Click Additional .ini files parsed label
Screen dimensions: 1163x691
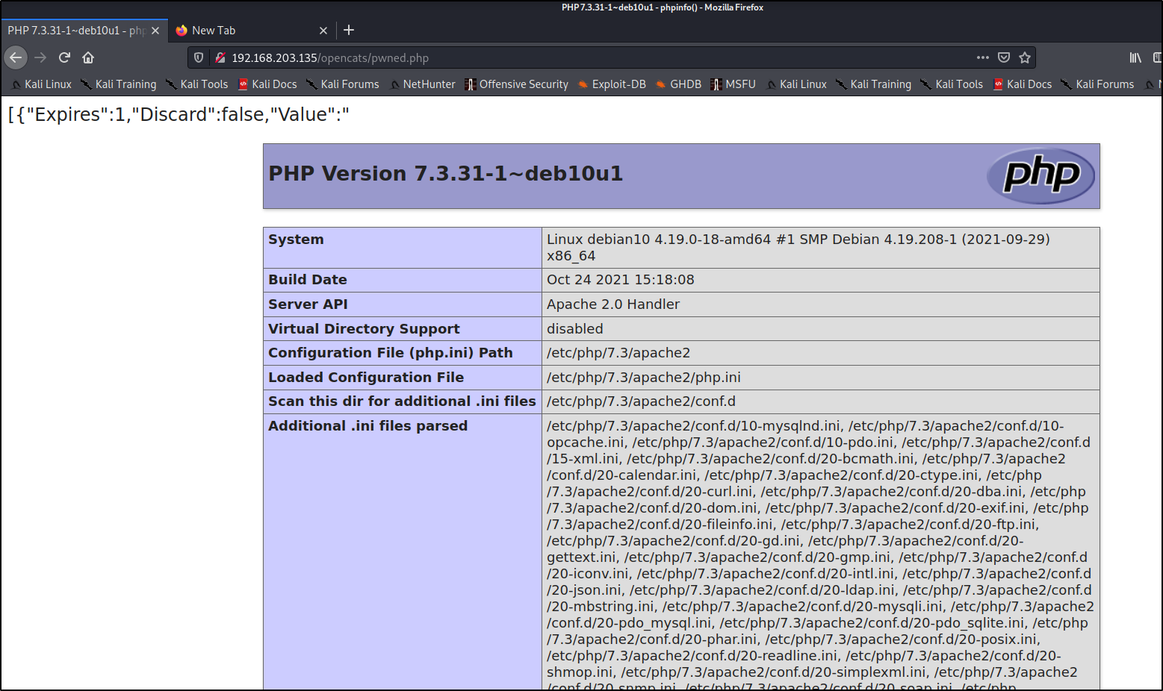pyautogui.click(x=367, y=426)
